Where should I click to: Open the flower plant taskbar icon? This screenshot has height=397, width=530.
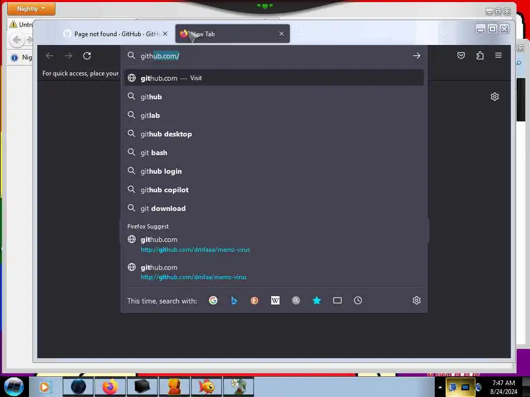(x=238, y=387)
